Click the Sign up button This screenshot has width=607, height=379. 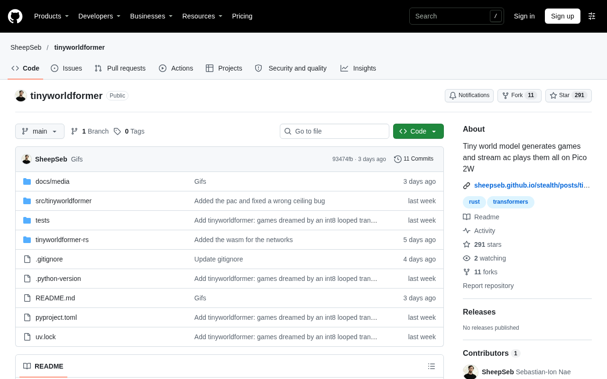[562, 16]
